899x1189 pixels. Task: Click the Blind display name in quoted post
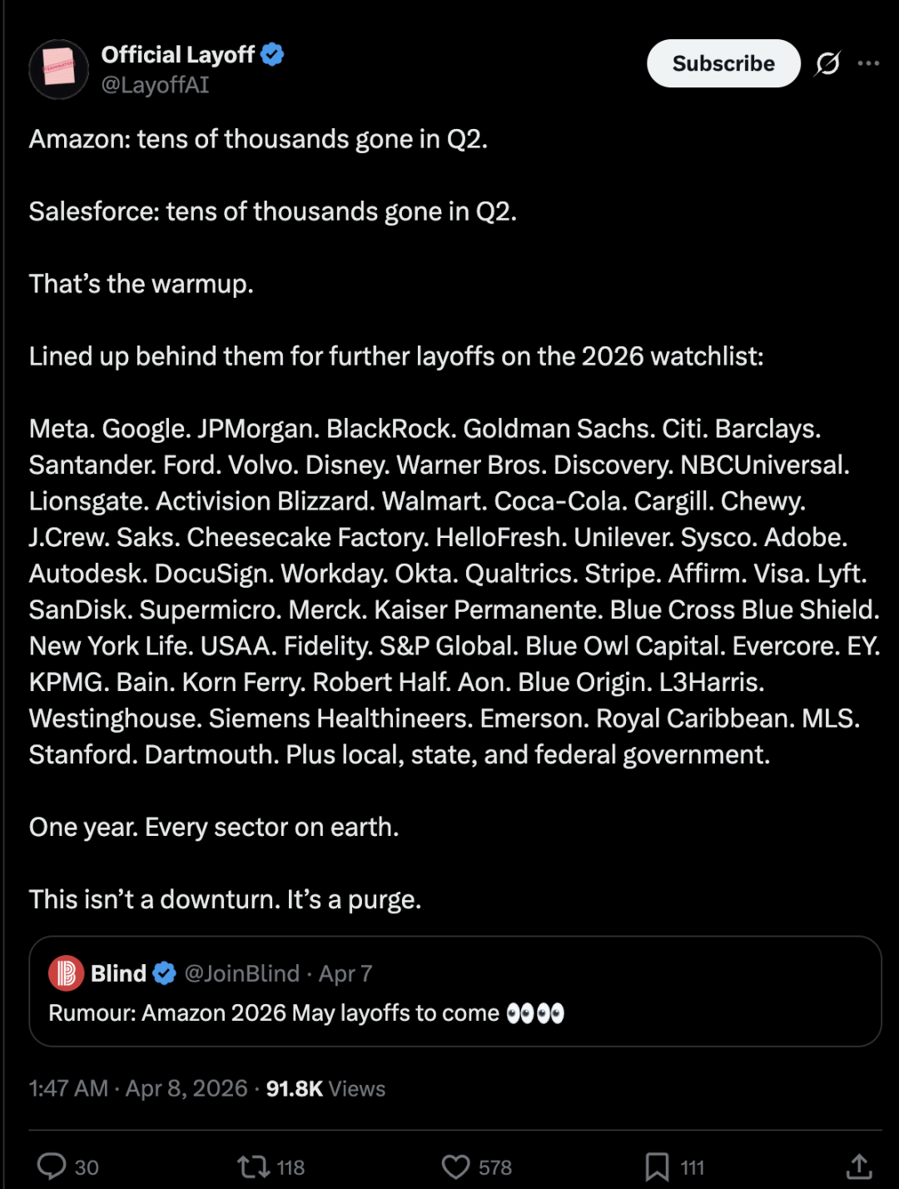point(118,973)
